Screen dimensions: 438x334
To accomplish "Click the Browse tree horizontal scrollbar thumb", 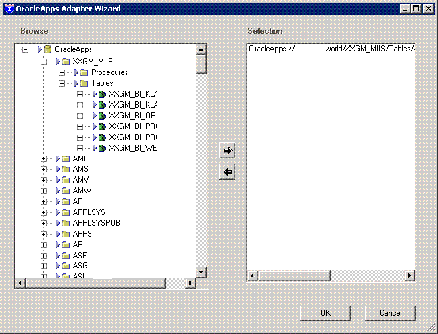I will pyautogui.click(x=95, y=283).
